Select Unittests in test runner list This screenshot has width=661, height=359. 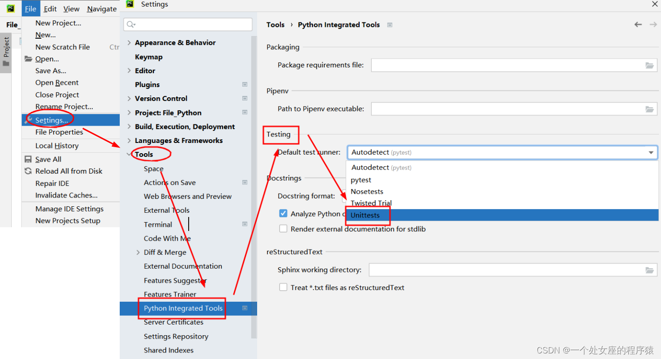coord(502,215)
